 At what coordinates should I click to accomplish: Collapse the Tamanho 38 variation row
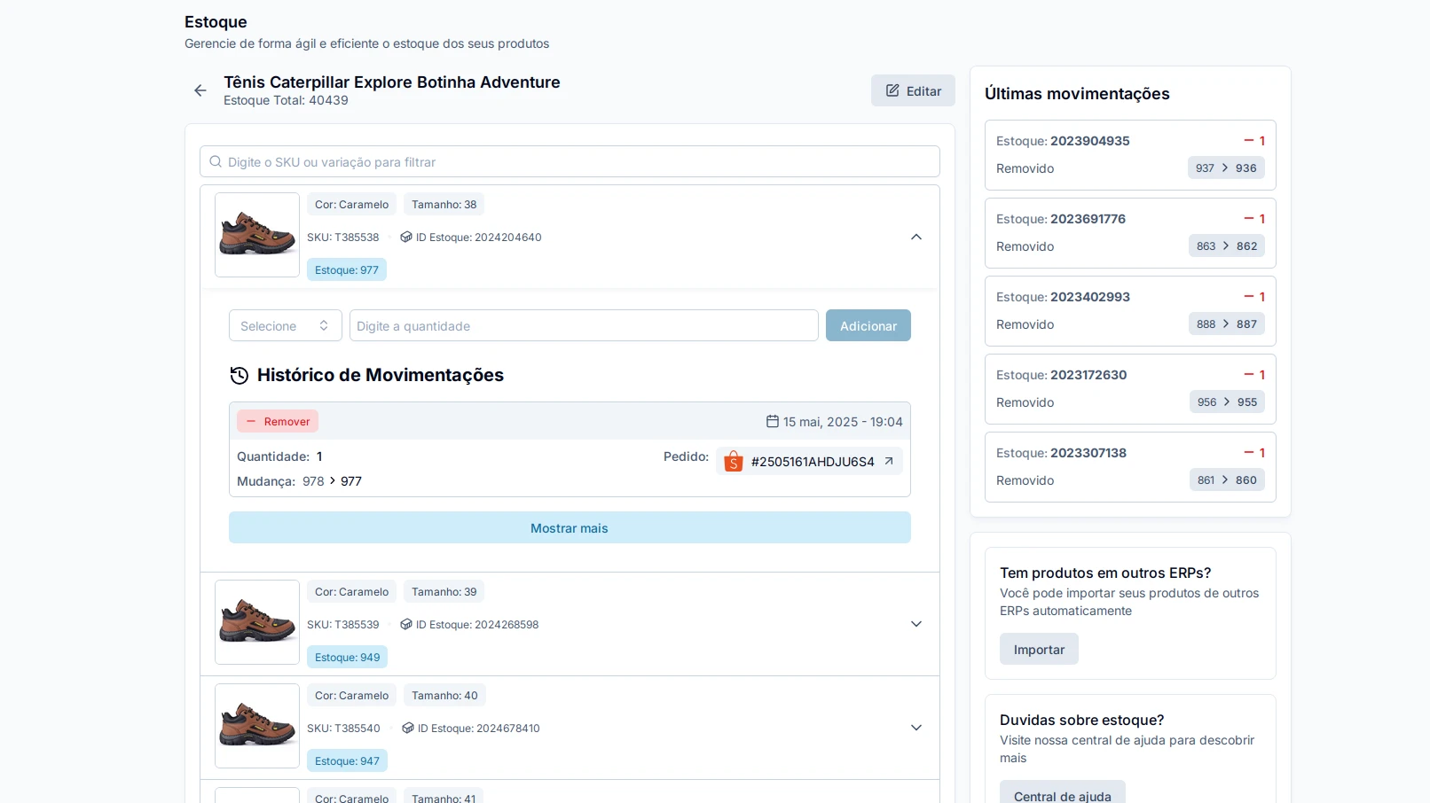916,237
